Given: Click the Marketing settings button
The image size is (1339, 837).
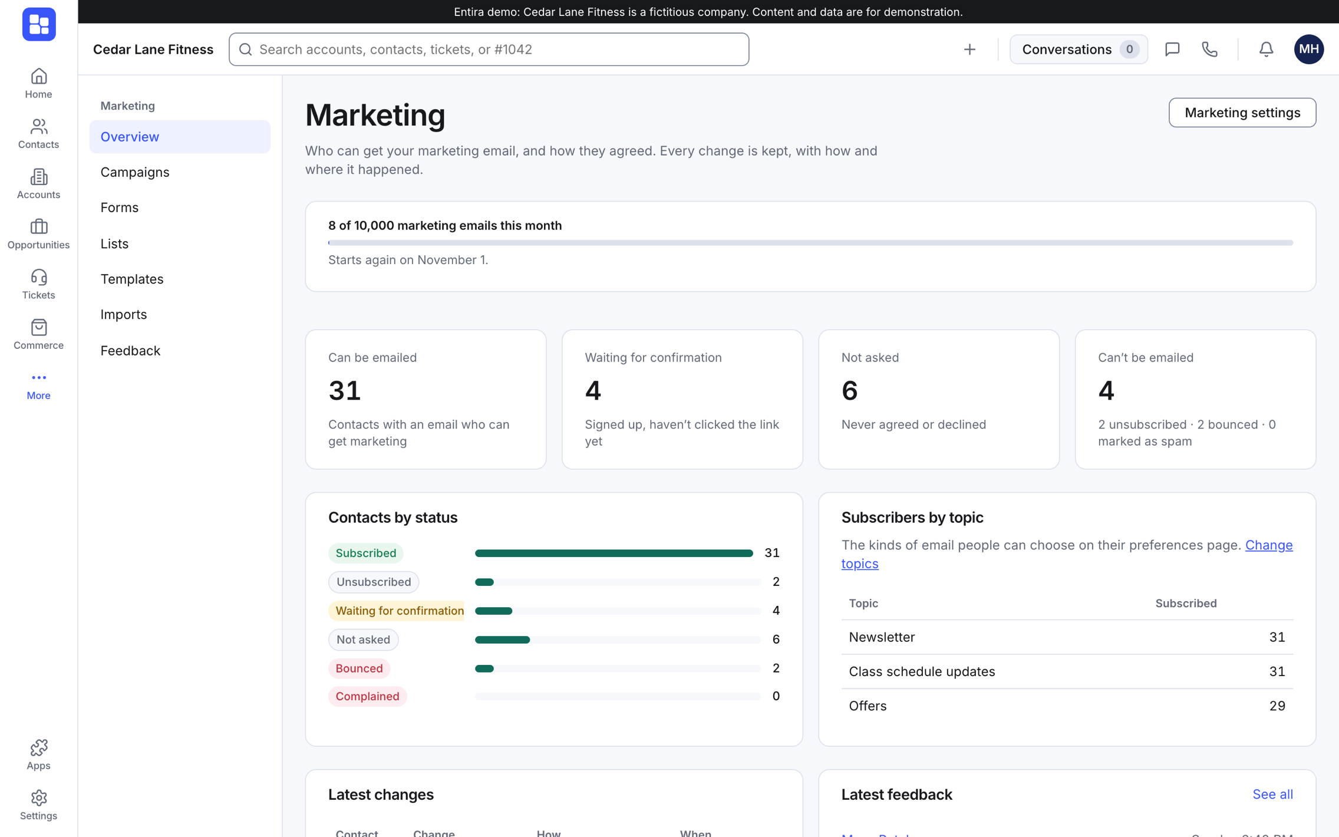Looking at the screenshot, I should [x=1242, y=113].
